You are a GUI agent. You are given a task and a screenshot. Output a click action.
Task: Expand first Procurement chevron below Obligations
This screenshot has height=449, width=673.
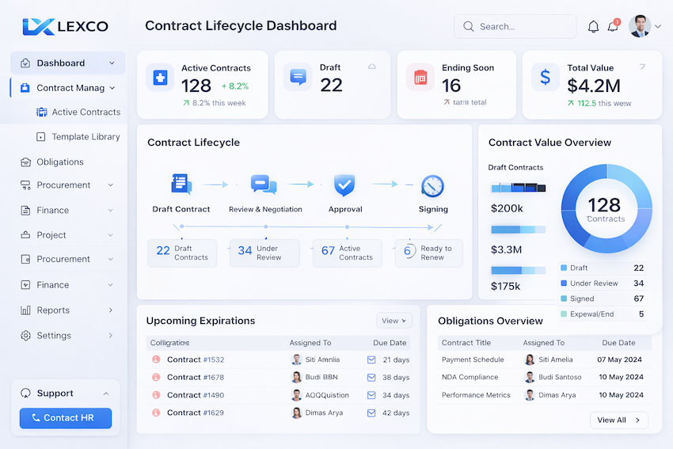(x=111, y=185)
